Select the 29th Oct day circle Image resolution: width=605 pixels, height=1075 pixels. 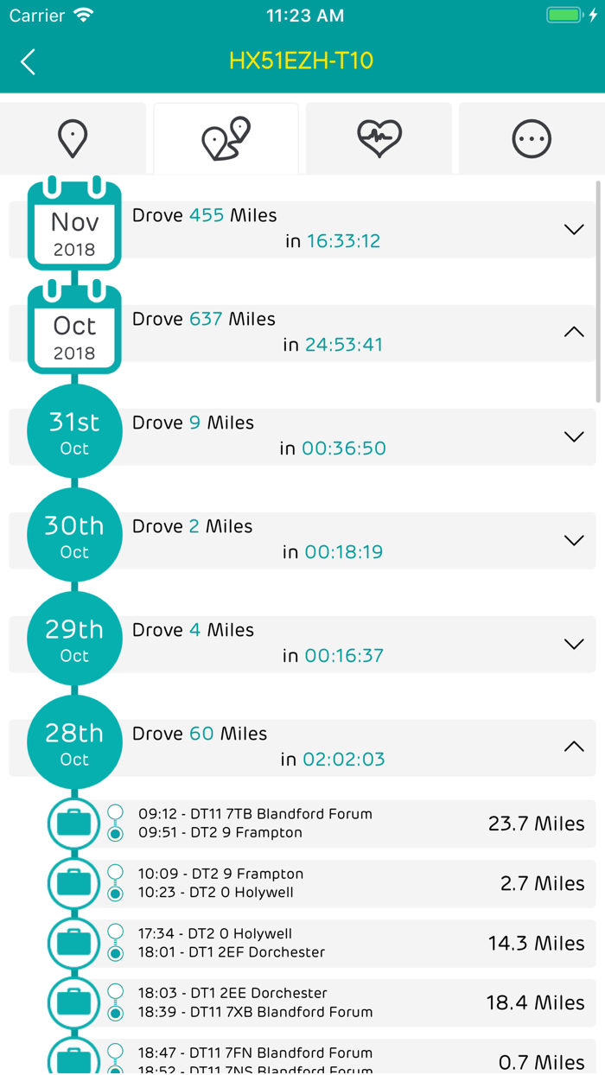pos(73,638)
